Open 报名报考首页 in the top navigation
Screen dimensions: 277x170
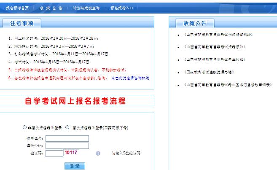pyautogui.click(x=17, y=8)
